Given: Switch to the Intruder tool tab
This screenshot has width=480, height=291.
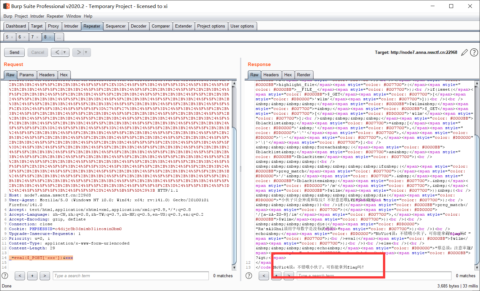Looking at the screenshot, I should (71, 26).
